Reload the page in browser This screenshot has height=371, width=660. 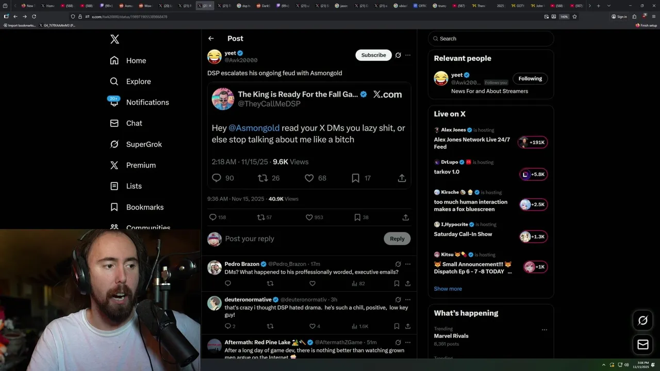(34, 16)
